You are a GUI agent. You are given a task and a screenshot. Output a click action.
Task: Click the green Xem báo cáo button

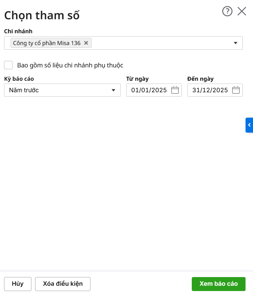(x=218, y=284)
